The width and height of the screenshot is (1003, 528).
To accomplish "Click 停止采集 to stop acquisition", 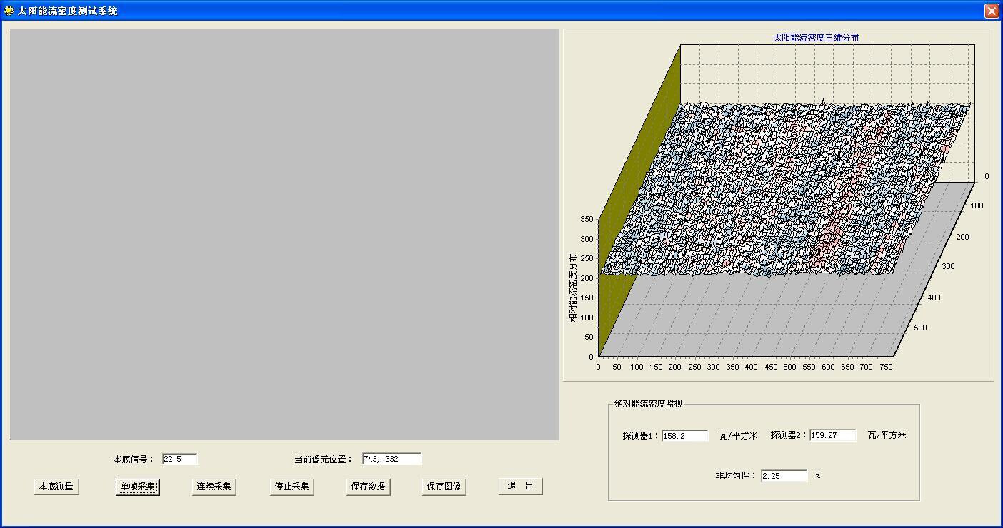I will 291,487.
